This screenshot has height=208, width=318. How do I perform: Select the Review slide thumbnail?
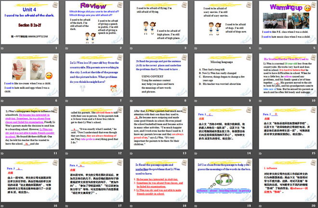pos(94,23)
